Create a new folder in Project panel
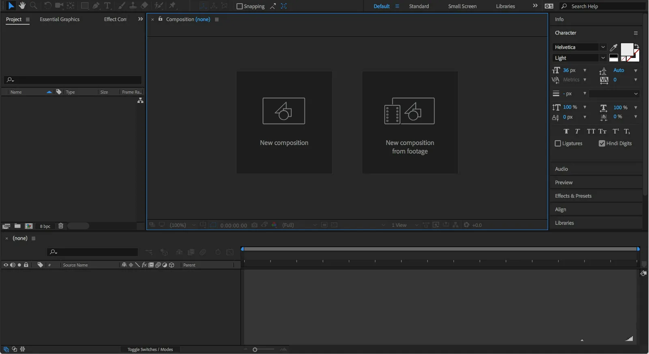 pyautogui.click(x=17, y=226)
